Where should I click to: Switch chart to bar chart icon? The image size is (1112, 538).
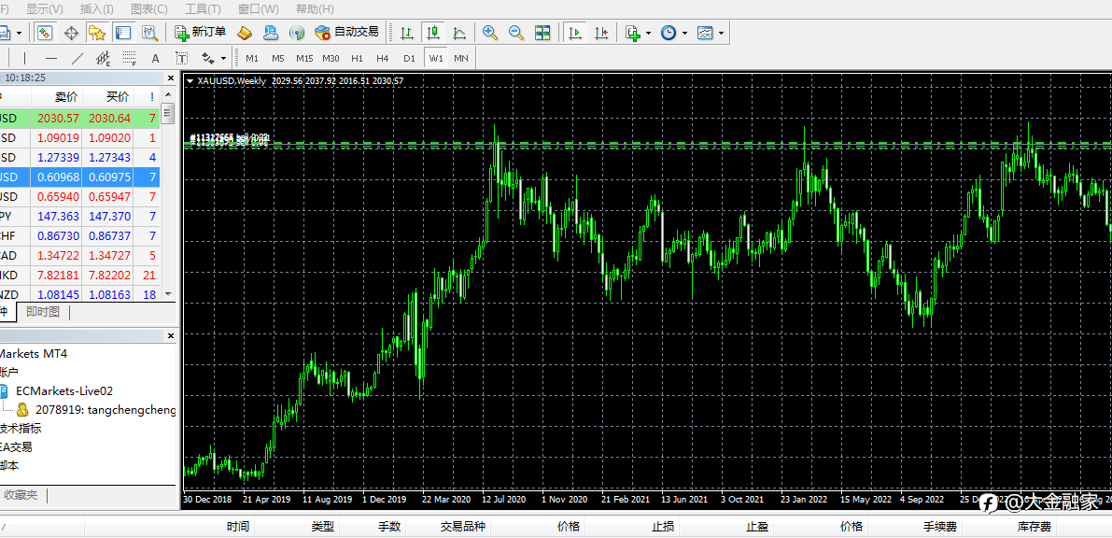407,33
